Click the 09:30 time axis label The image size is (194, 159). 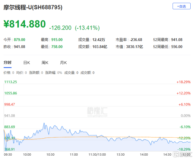click(8, 155)
